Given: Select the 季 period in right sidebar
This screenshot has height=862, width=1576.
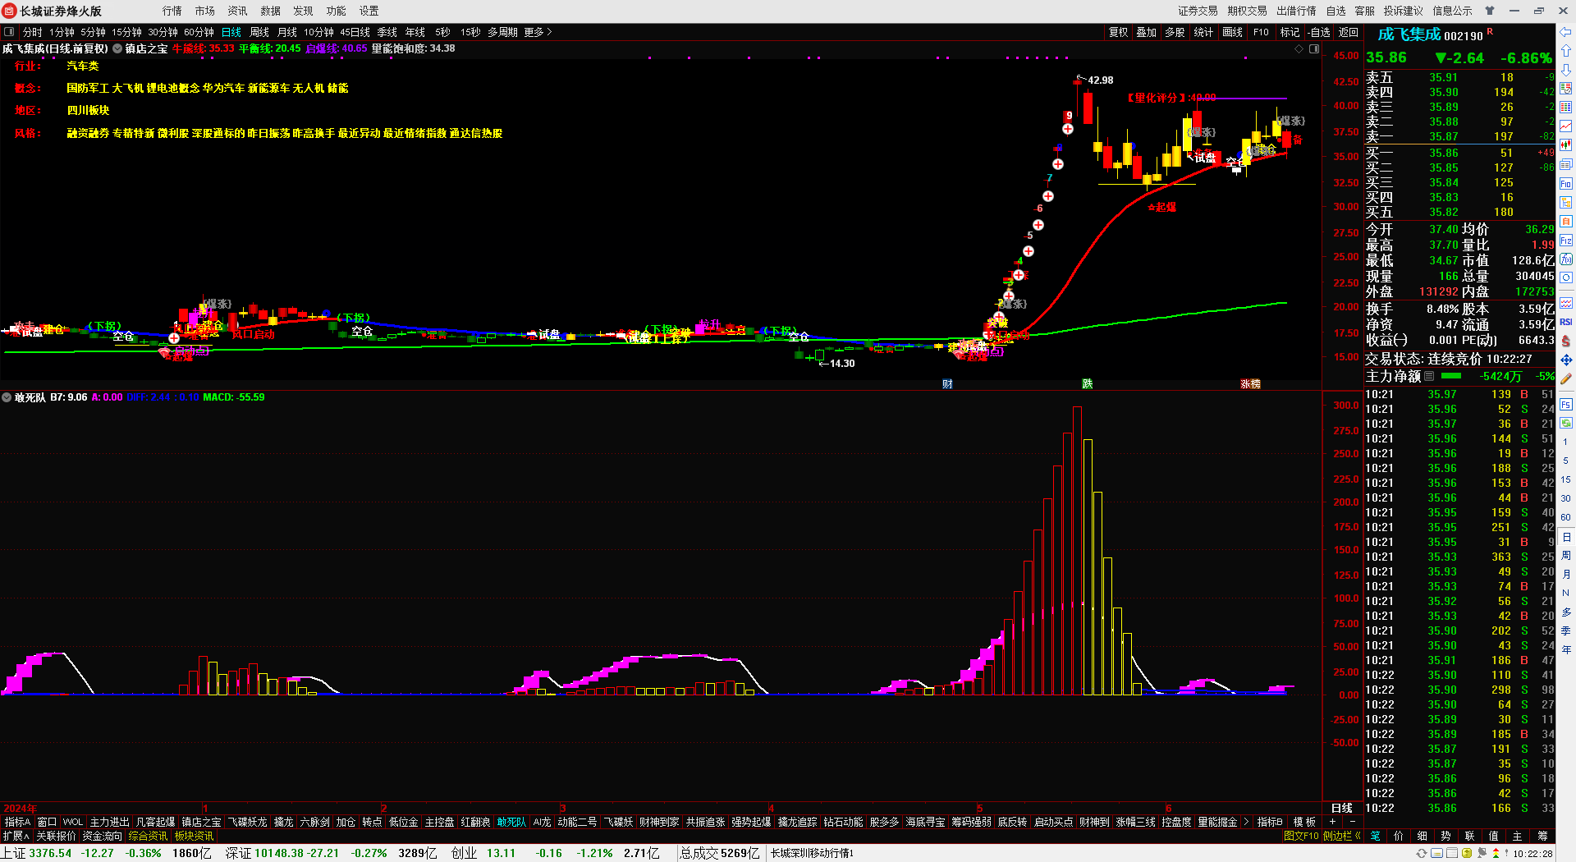Looking at the screenshot, I should (x=1566, y=630).
